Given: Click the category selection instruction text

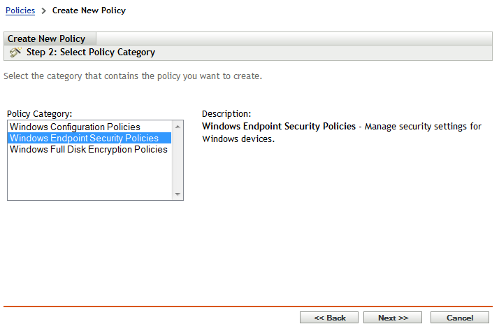Looking at the screenshot, I should (133, 76).
